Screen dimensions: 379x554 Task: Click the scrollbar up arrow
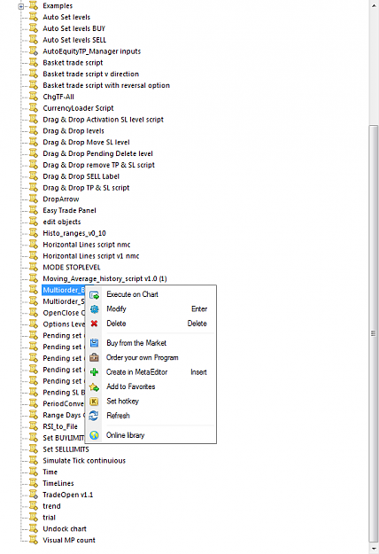374,5
